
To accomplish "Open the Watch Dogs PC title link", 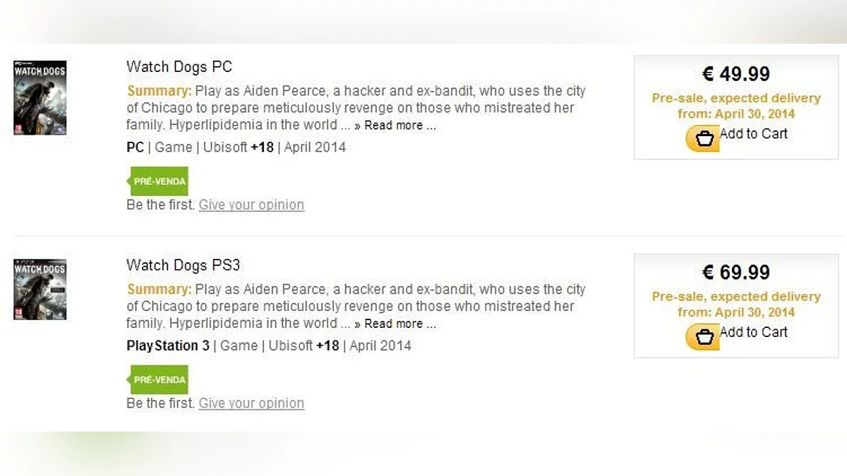I will pos(179,67).
